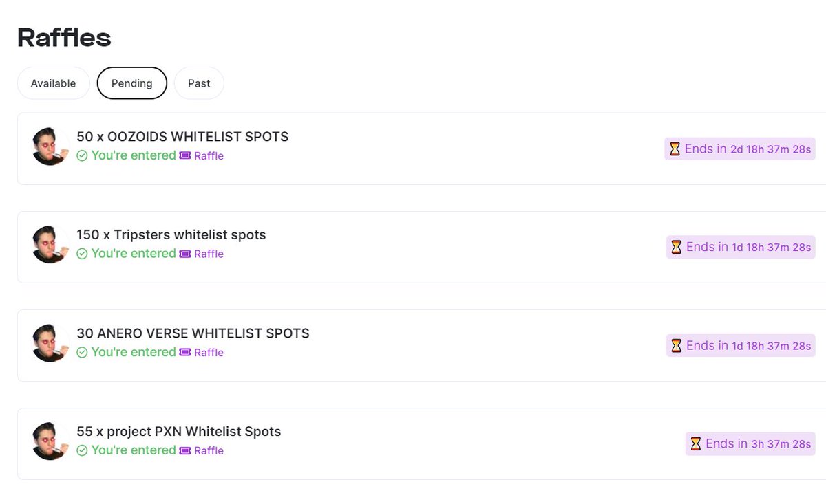Screen dimensions: 826x504
Task: Click the hourglass icon on the ANERO VERSE countdown
Action: [677, 345]
